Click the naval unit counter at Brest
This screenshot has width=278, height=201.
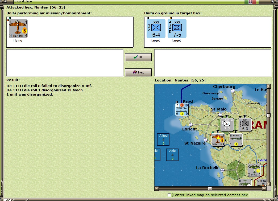pos(182,109)
